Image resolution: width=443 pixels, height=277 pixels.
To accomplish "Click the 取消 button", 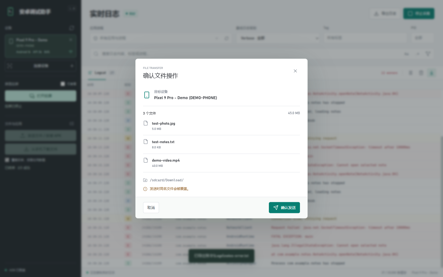I will click(x=151, y=207).
